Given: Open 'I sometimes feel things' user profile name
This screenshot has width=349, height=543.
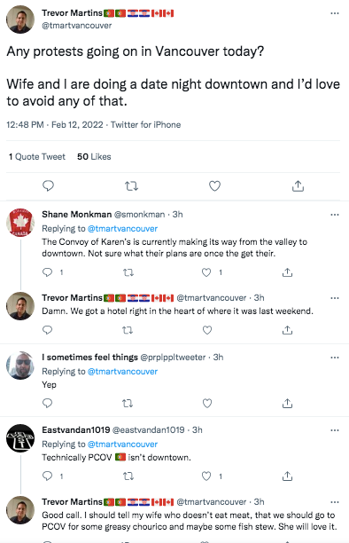Looking at the screenshot, I should point(90,357).
